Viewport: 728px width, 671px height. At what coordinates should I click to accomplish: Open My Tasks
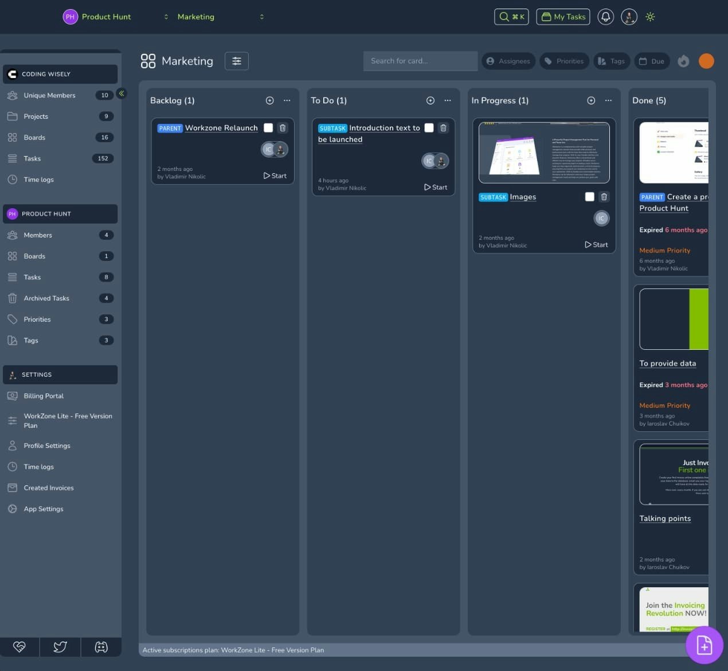click(x=563, y=17)
